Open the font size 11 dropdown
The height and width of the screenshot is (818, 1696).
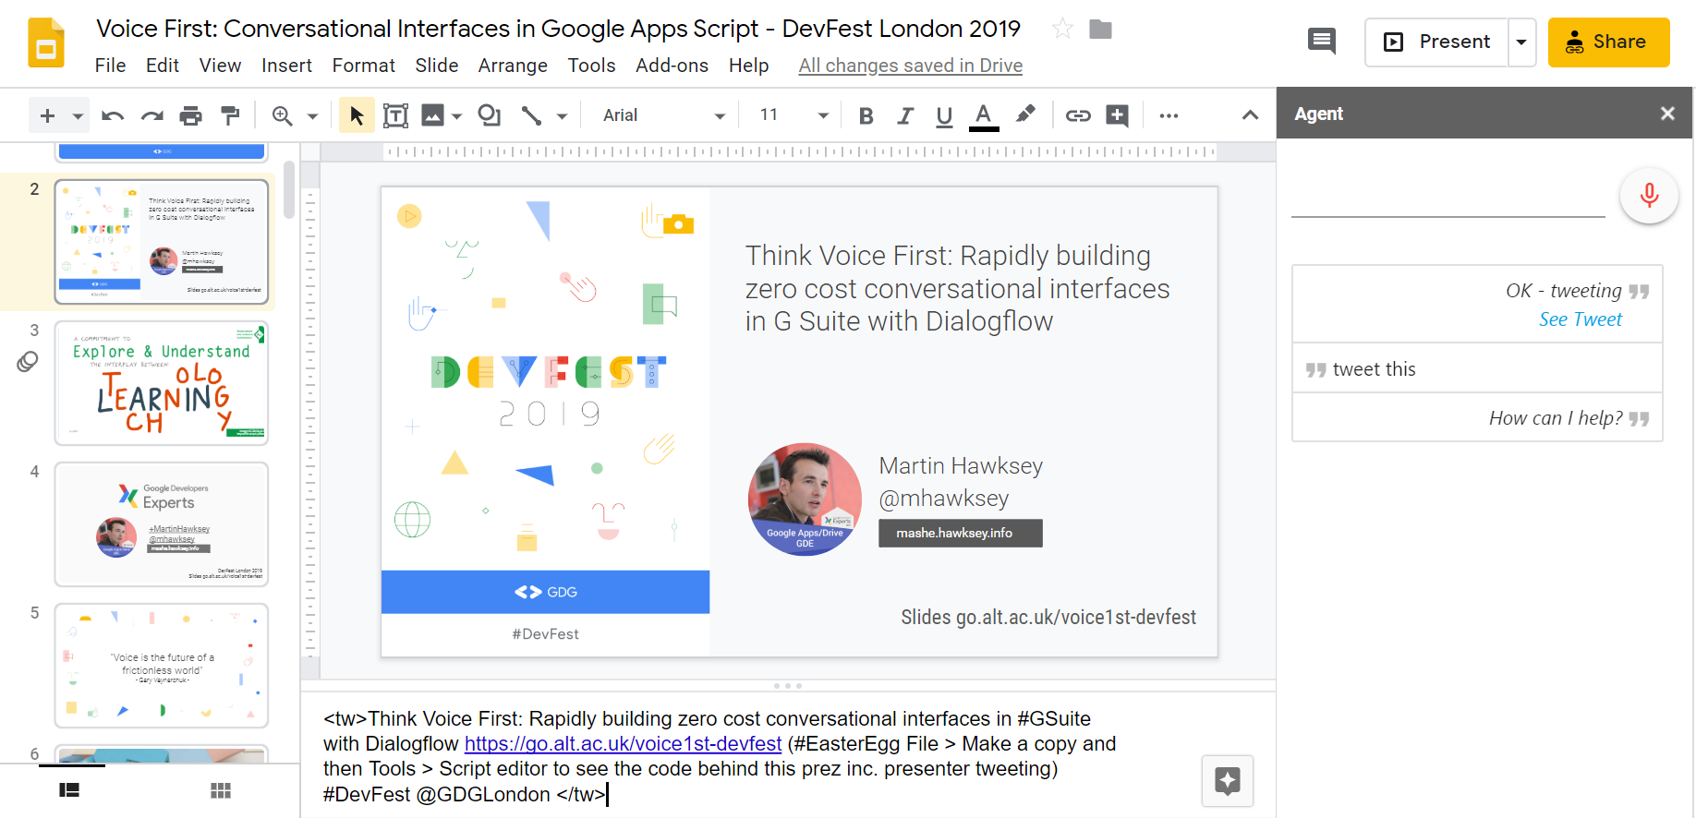[x=793, y=115]
